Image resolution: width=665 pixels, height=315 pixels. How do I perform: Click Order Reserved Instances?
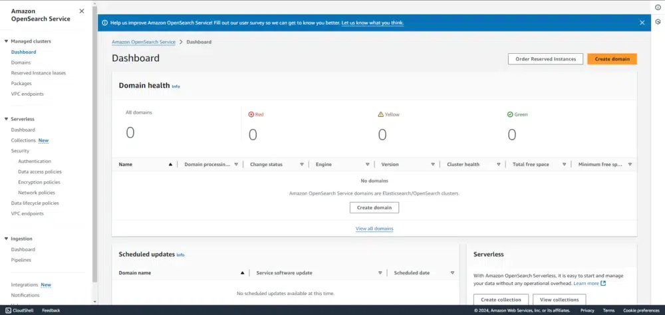(545, 59)
